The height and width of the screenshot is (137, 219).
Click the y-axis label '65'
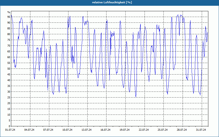click(9, 52)
